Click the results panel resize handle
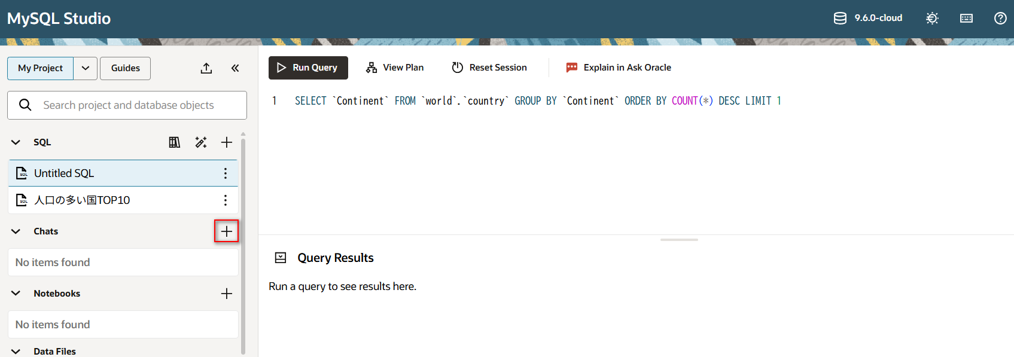The image size is (1014, 357). pyautogui.click(x=679, y=240)
